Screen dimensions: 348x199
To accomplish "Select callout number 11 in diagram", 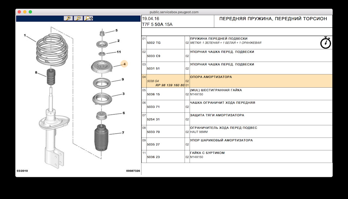I will tap(119, 52).
